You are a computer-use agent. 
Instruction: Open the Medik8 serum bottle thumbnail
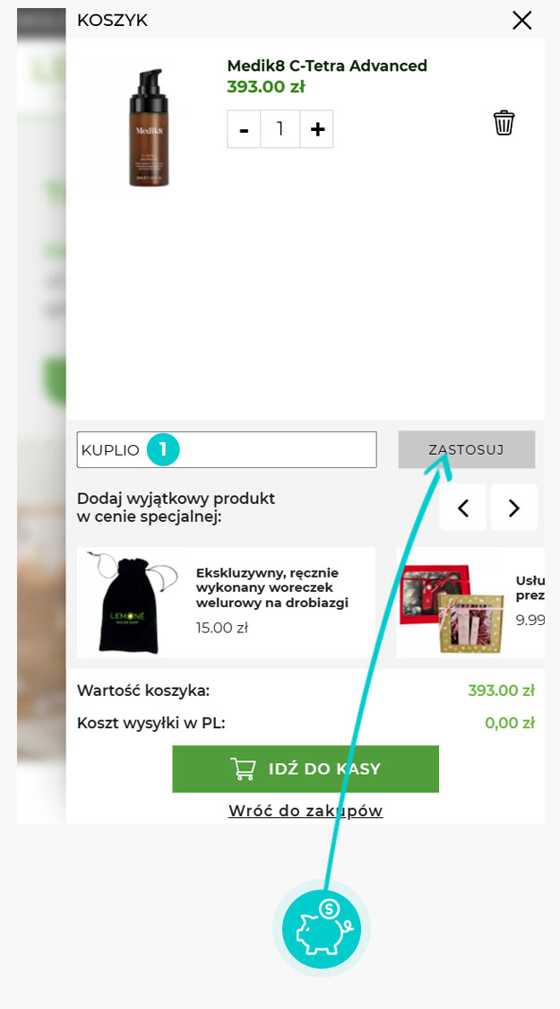tap(149, 128)
